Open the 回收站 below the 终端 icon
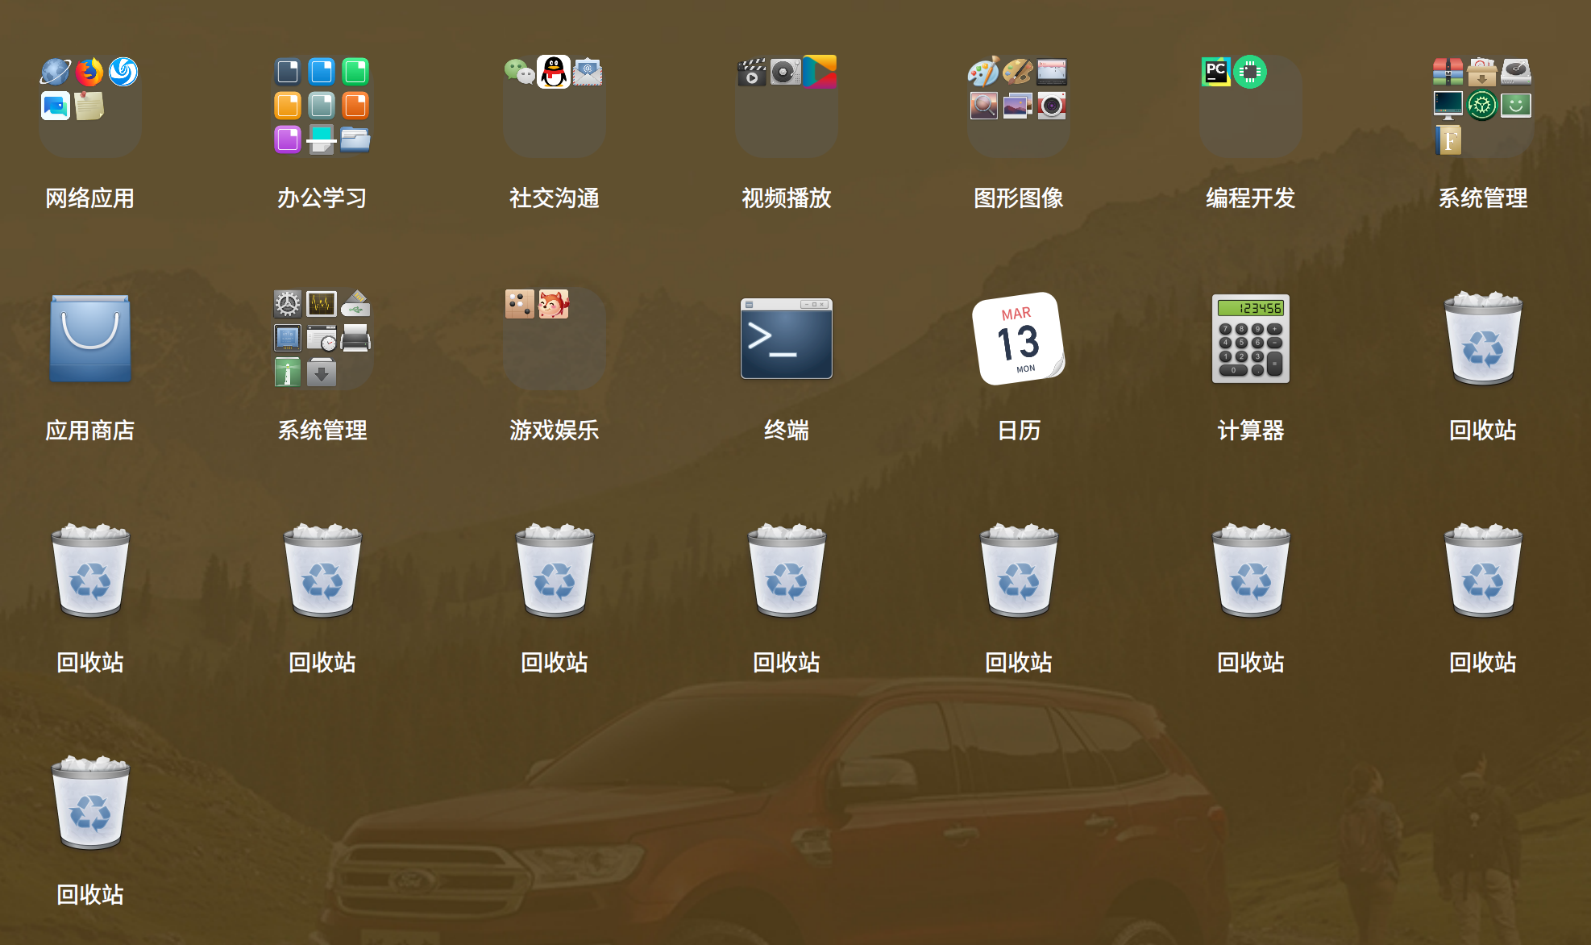Viewport: 1591px width, 945px height. point(786,571)
